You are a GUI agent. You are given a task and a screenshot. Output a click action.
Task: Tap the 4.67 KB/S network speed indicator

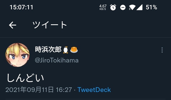[103, 7]
